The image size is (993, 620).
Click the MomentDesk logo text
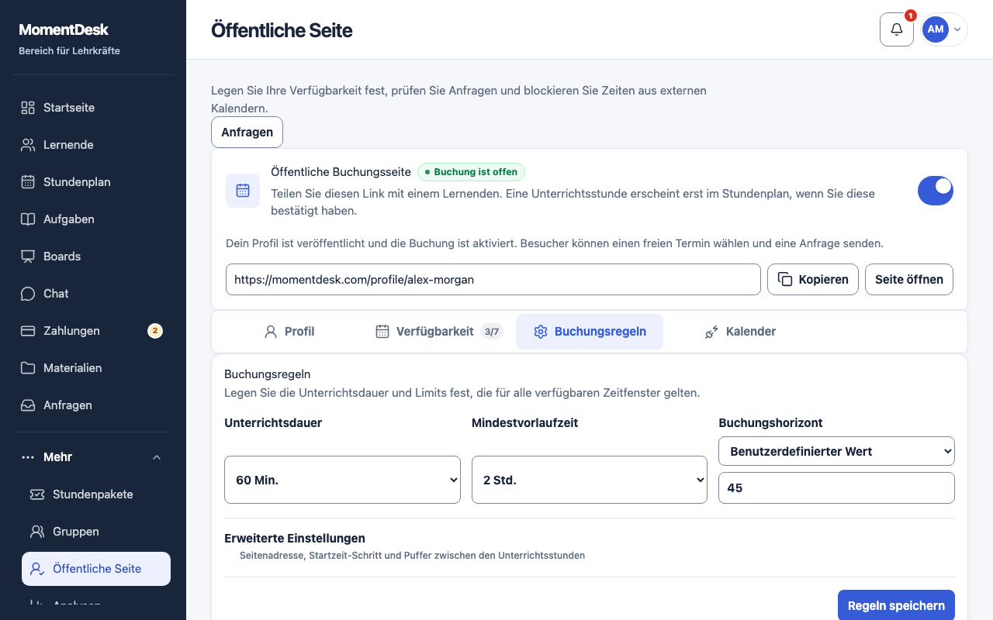click(x=64, y=29)
